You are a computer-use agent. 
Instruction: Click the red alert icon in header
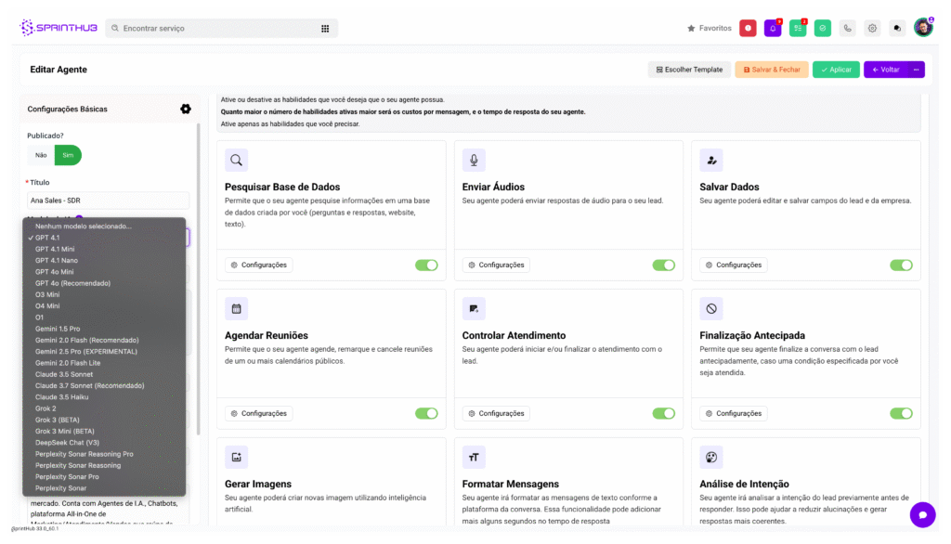pos(748,28)
